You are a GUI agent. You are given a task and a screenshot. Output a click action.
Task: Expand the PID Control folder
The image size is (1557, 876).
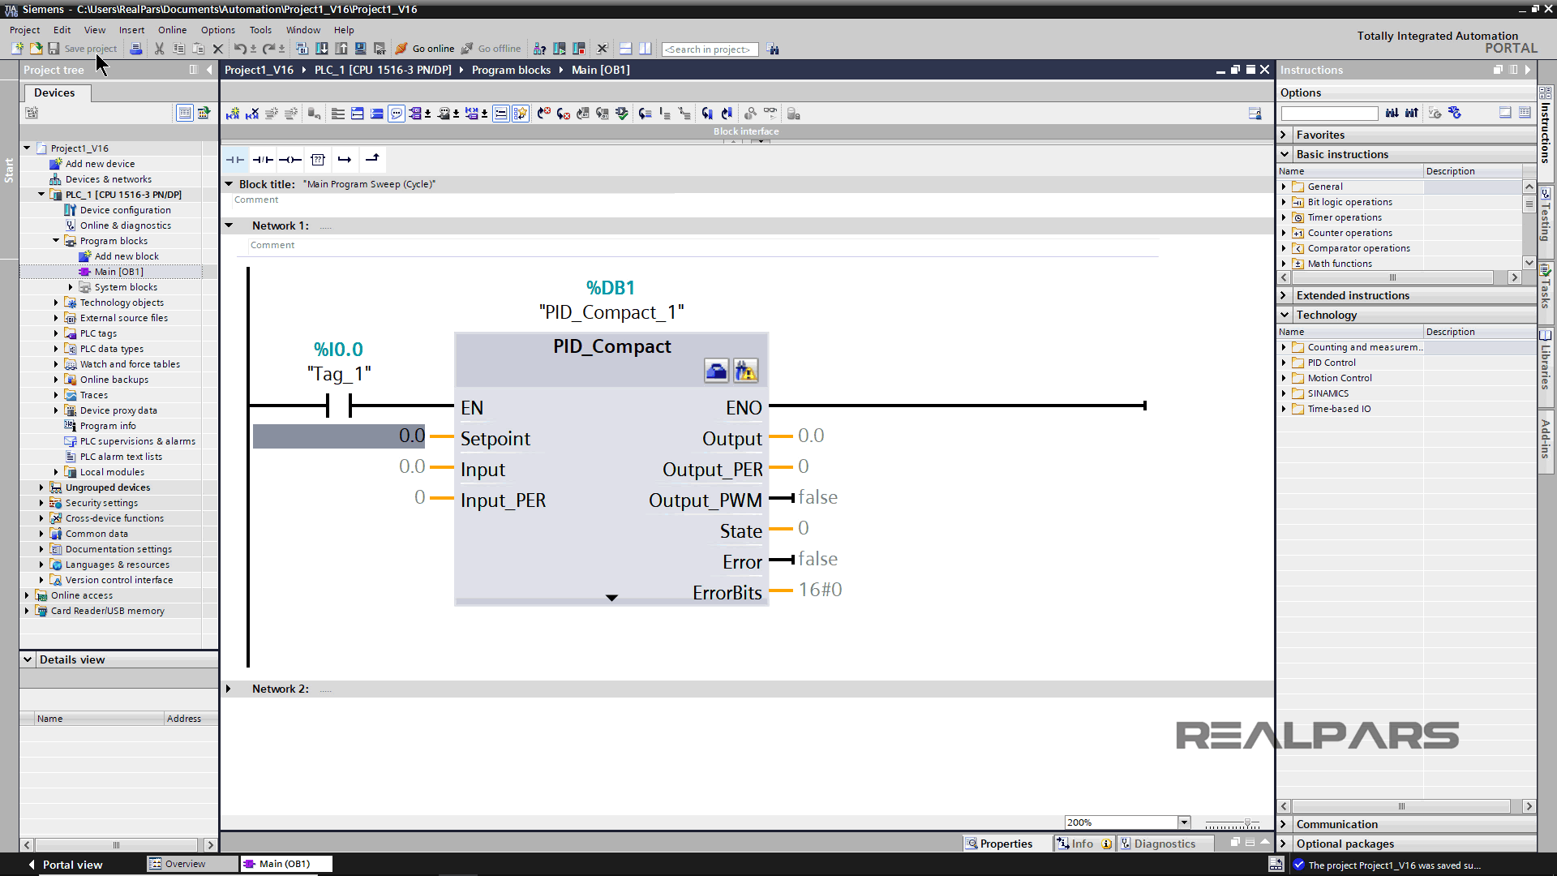[x=1284, y=363]
